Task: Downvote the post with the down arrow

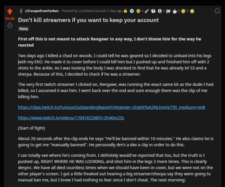Action: tap(10, 26)
